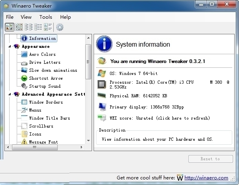Click the Message Font warning icon
The image size is (239, 185).
pos(24,142)
